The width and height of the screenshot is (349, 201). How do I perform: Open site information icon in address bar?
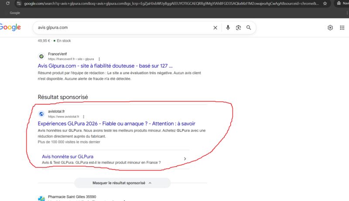point(19,3)
